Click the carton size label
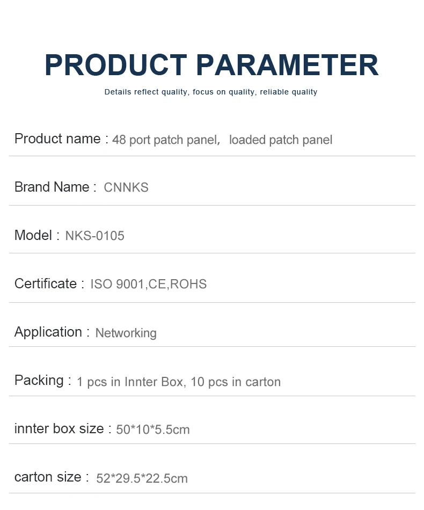This screenshot has height=510, width=424. click(48, 477)
